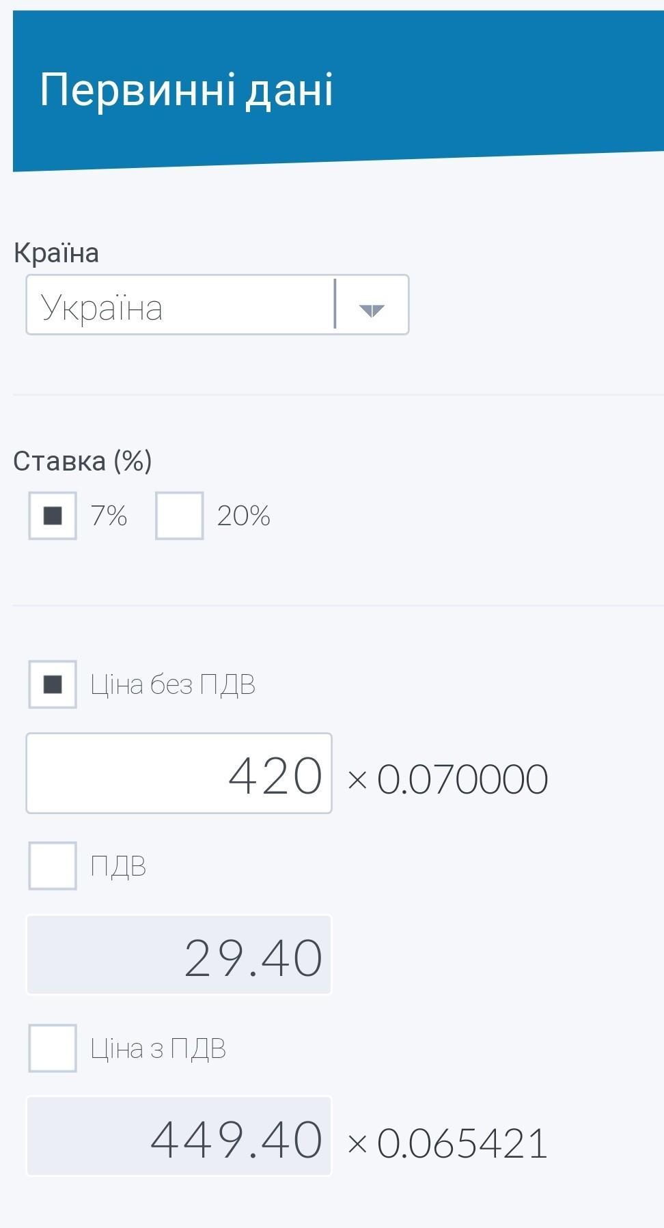Toggle the Ціна без ПДВ checkbox
Viewport: 664px width, 1228px height.
[x=53, y=684]
